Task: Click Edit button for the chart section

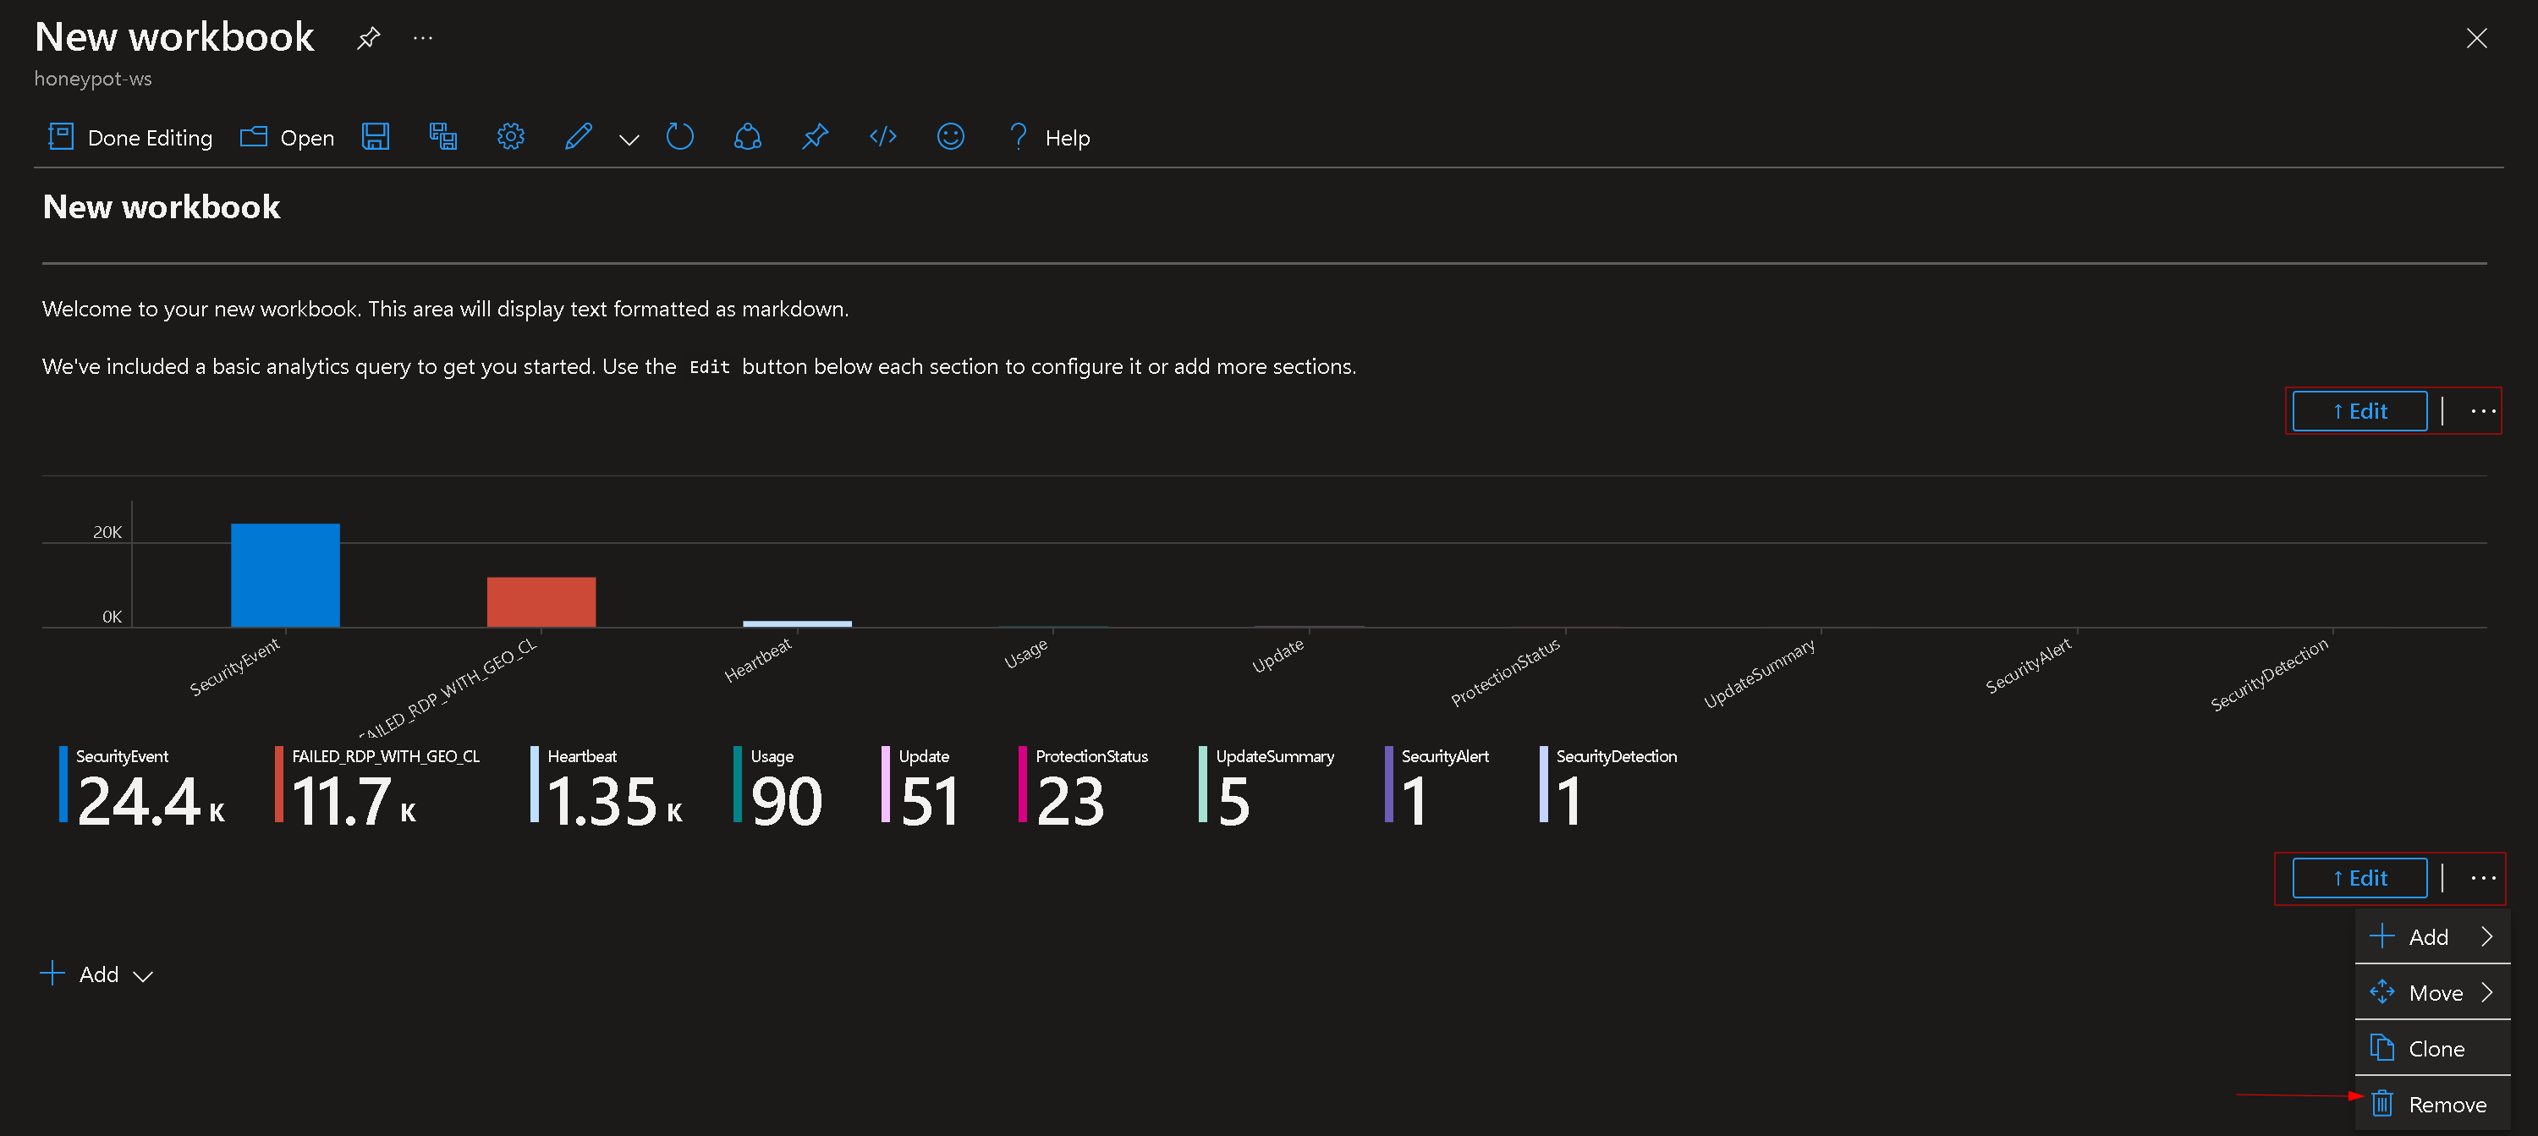Action: point(2359,879)
